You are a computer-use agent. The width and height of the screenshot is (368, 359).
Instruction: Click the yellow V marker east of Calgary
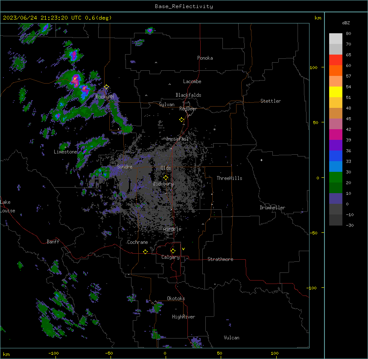183,249
